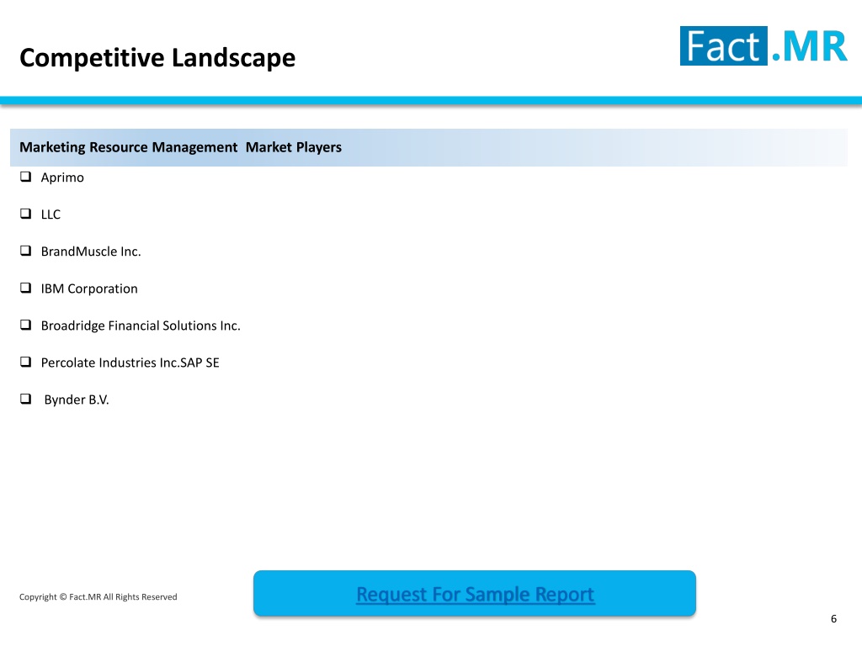Select the list entry 'LLC'
Viewport: 862px width, 646px height.
[x=51, y=214]
